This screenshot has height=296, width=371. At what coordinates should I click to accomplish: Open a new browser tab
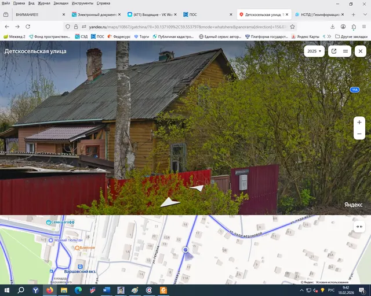click(353, 14)
